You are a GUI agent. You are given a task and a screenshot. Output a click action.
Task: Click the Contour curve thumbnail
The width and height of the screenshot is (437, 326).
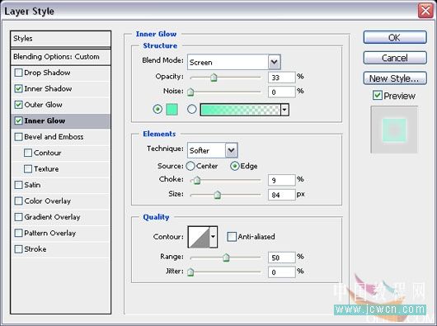(199, 237)
